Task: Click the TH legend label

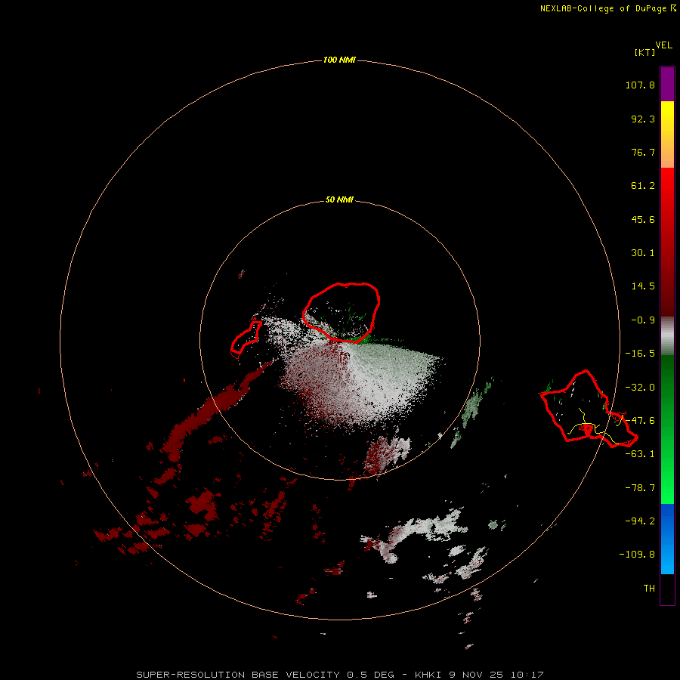Action: click(649, 588)
